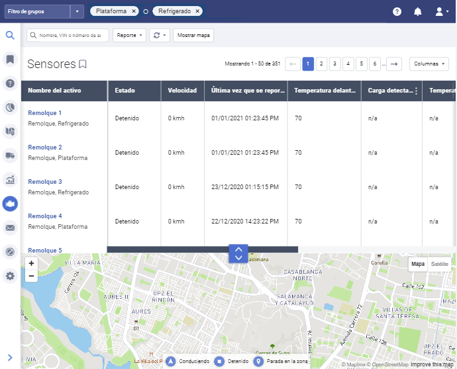Open notifications bell icon
The height and width of the screenshot is (369, 457).
(x=418, y=12)
